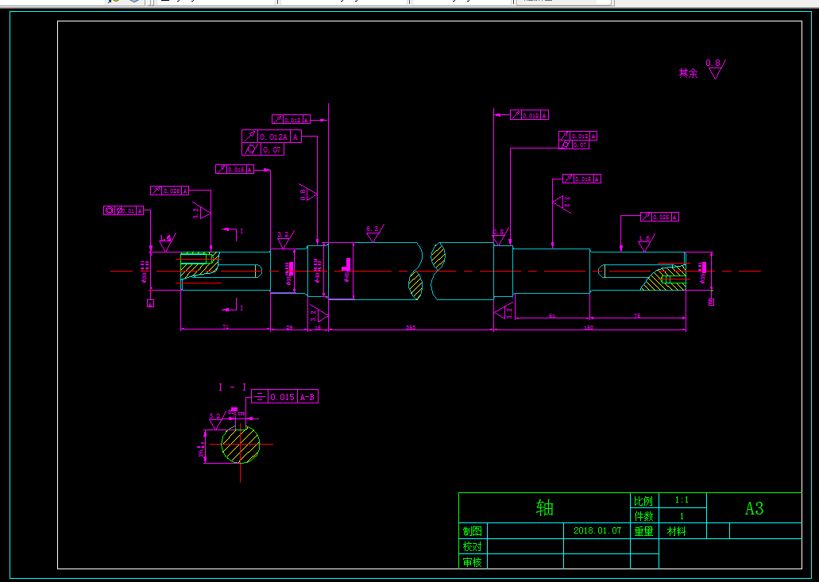Select the 其余 note text
Image resolution: width=819 pixels, height=582 pixels.
tap(688, 74)
